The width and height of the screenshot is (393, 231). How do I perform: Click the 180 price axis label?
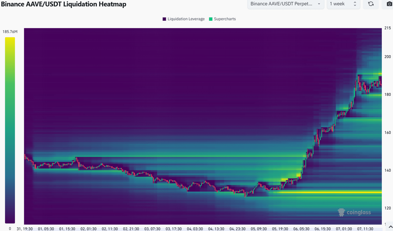click(x=388, y=94)
